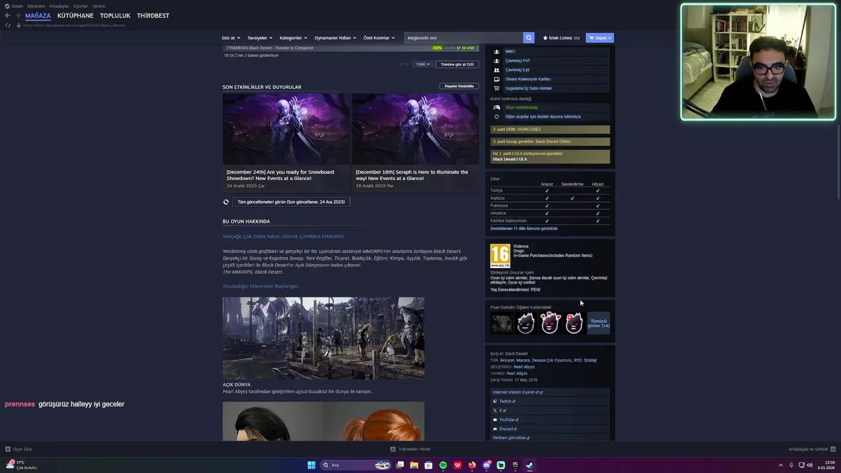Show hidden system tray icons chevron

pyautogui.click(x=781, y=465)
